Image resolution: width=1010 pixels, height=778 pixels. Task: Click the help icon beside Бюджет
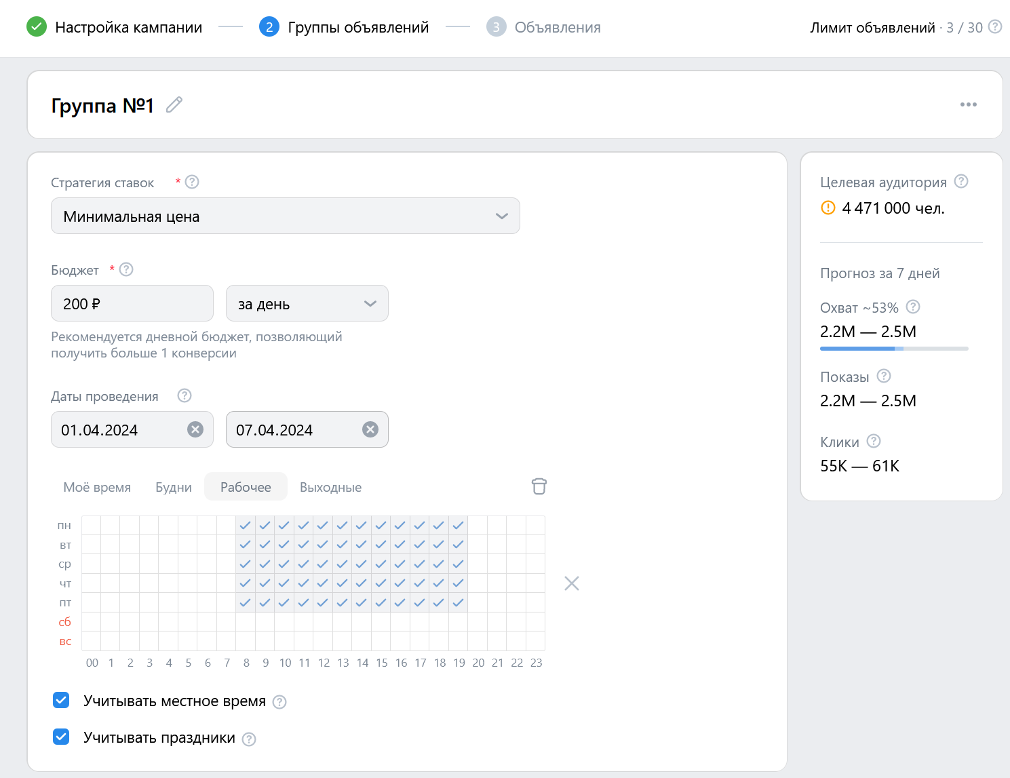tap(126, 269)
